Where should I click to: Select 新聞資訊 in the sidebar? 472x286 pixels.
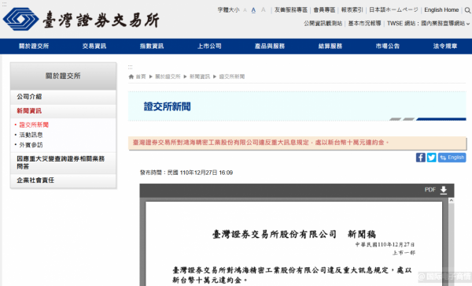click(63, 111)
